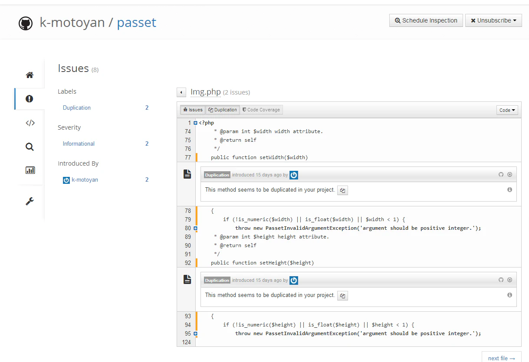Open GitHub icon on setWidth issue header
529x362 pixels.
click(501, 175)
